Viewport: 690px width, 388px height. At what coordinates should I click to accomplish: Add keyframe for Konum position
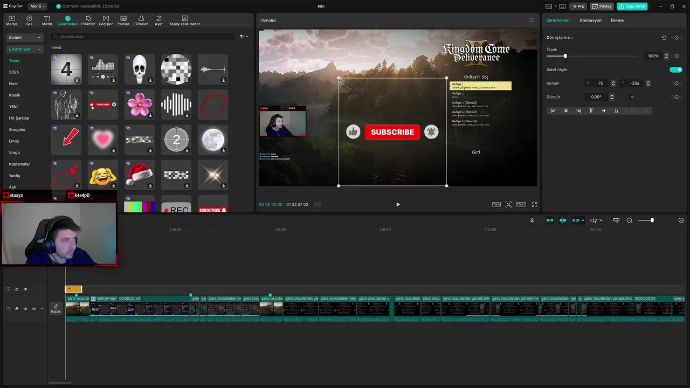(x=676, y=84)
